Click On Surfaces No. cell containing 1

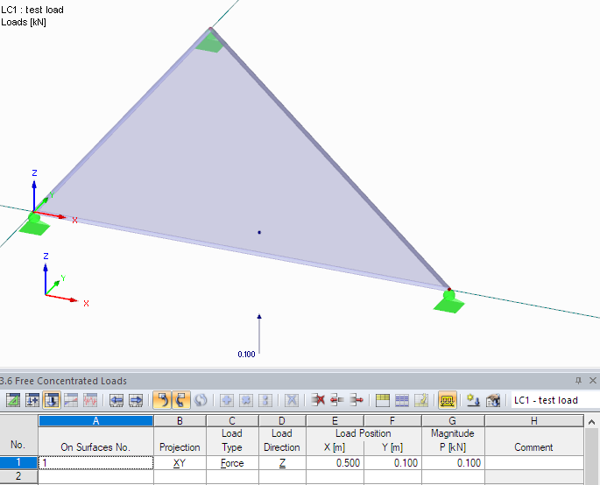click(96, 463)
